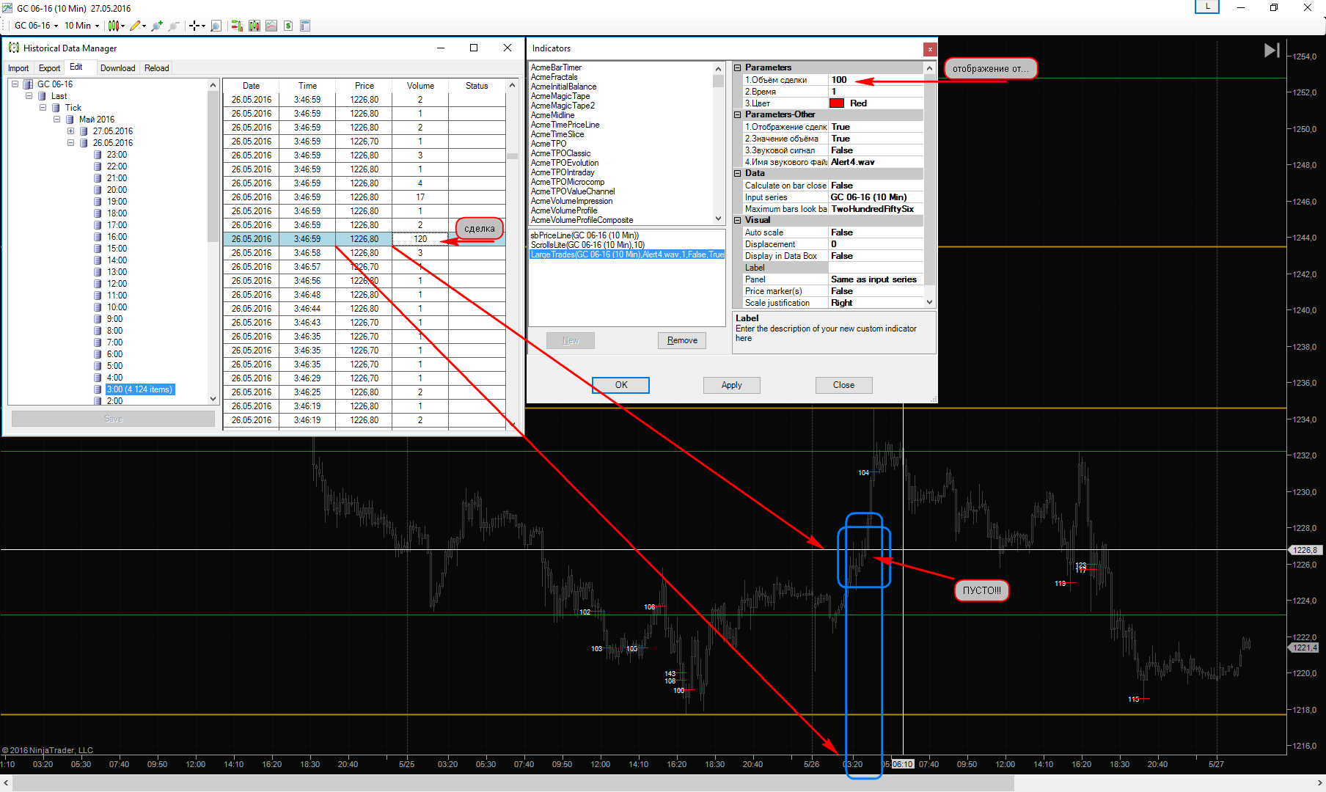Collapse the Parameters-Other section
The height and width of the screenshot is (792, 1326).
(738, 114)
